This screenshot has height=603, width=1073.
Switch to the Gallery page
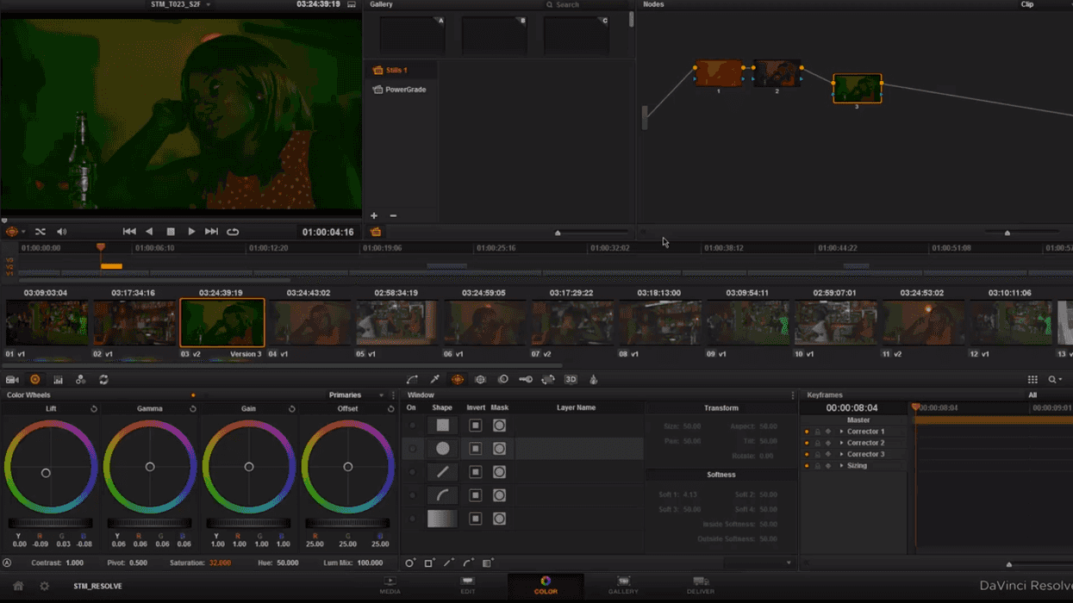tap(623, 586)
